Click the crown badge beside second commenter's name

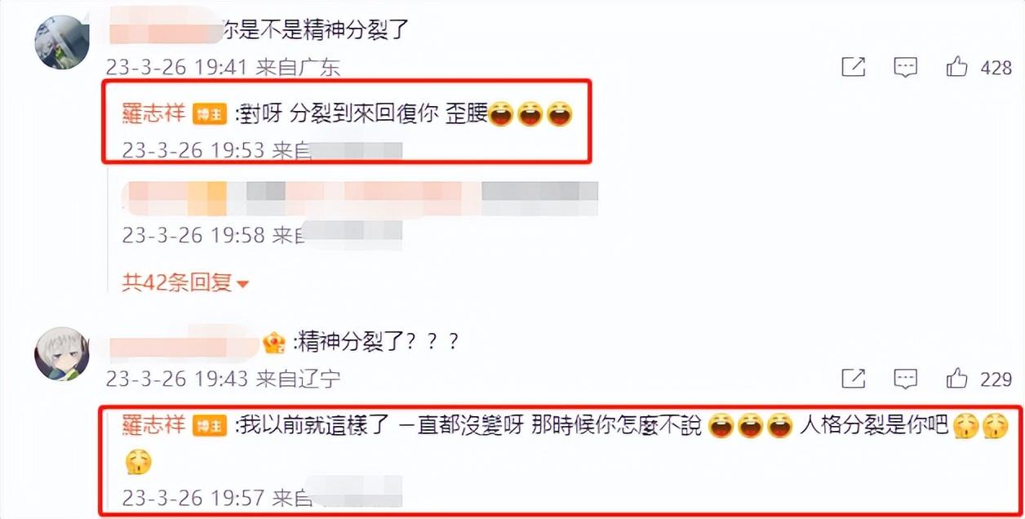click(x=273, y=344)
